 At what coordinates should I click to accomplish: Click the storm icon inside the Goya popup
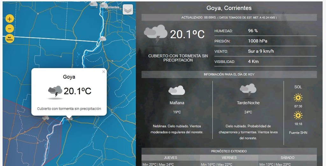pos(55,91)
